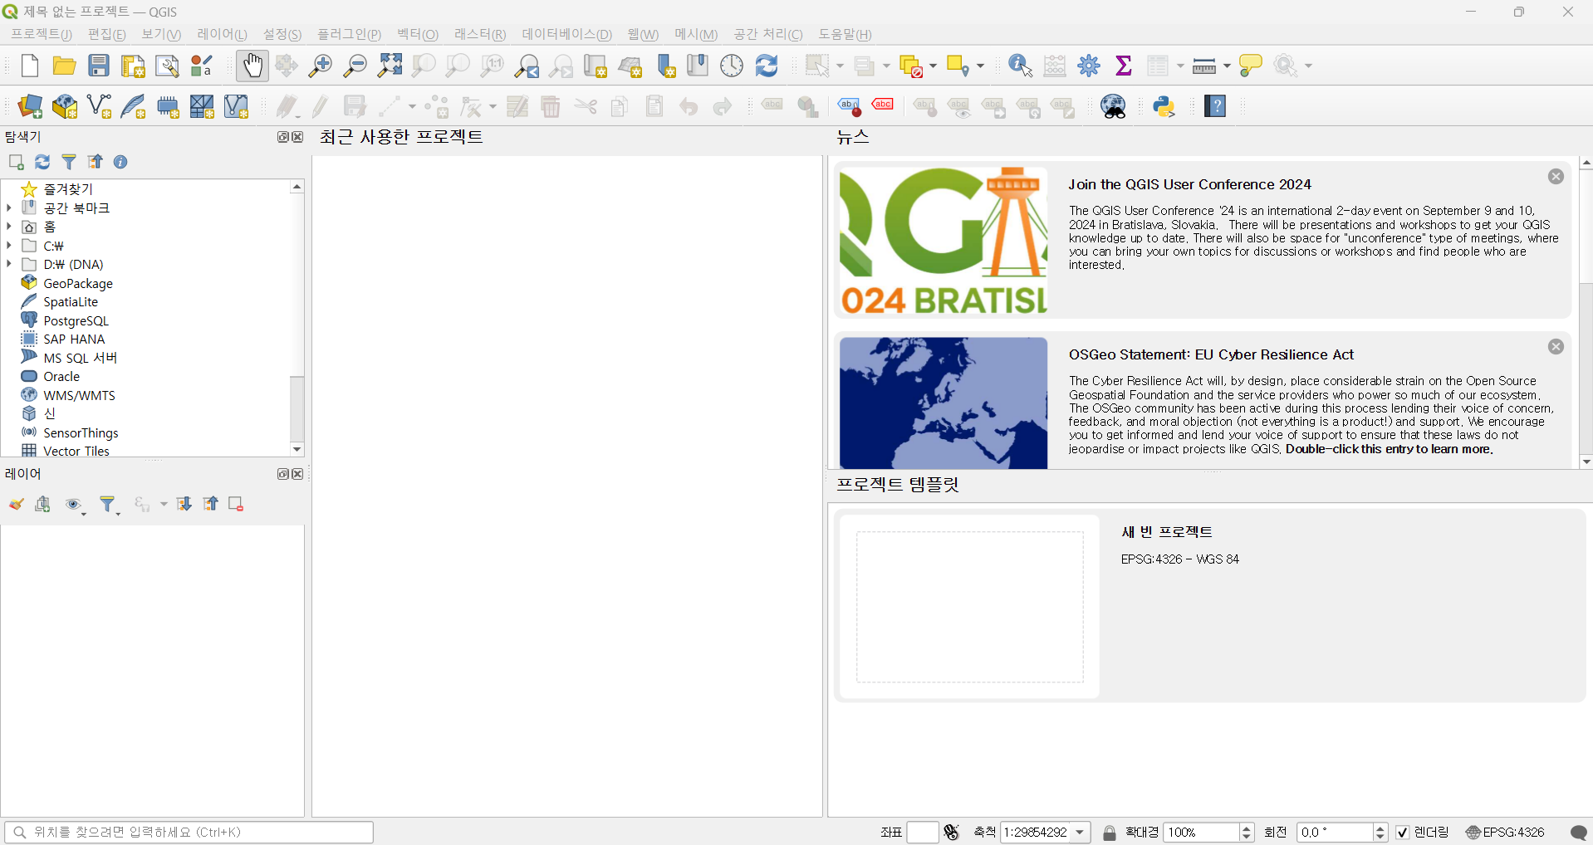Image resolution: width=1593 pixels, height=845 pixels.
Task: Toggle the extents coordinate display icon
Action: [x=952, y=832]
